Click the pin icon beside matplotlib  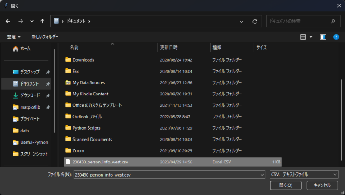pyautogui.click(x=48, y=107)
